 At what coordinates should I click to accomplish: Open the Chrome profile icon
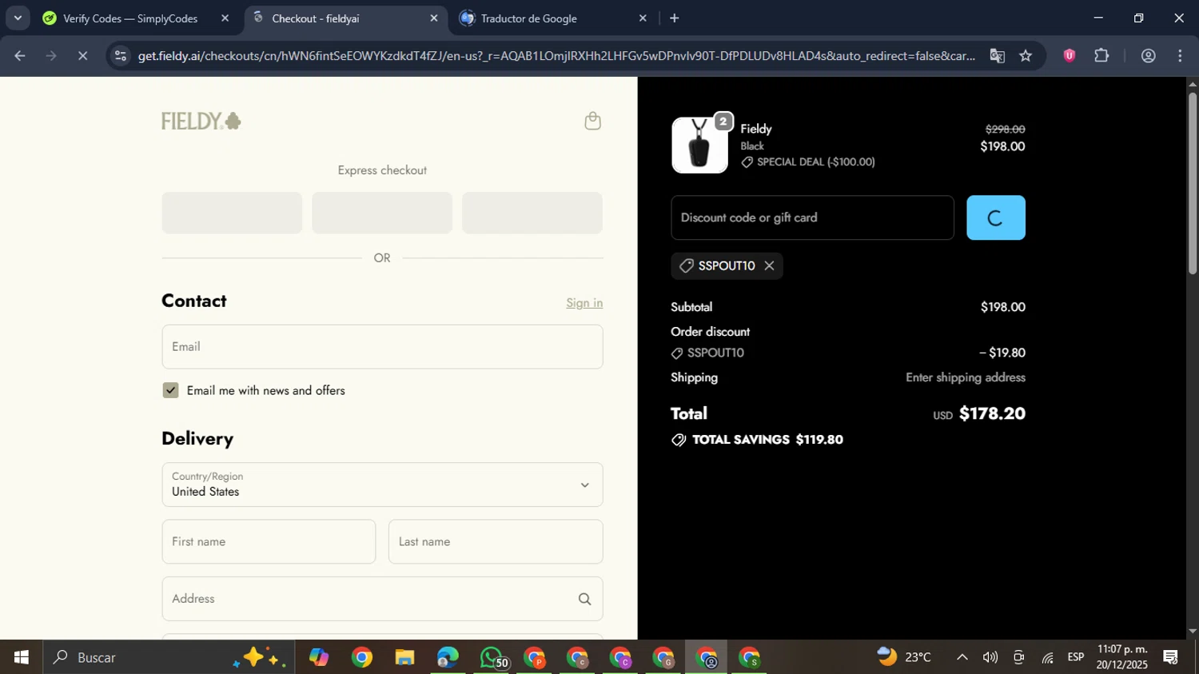click(1148, 56)
